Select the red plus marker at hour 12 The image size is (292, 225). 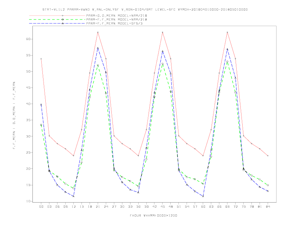[x=74, y=156]
